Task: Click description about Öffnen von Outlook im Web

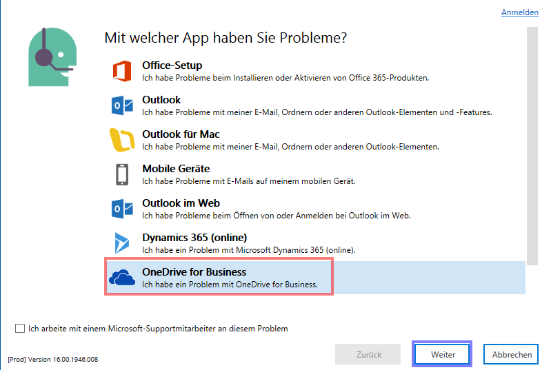Action: (277, 216)
